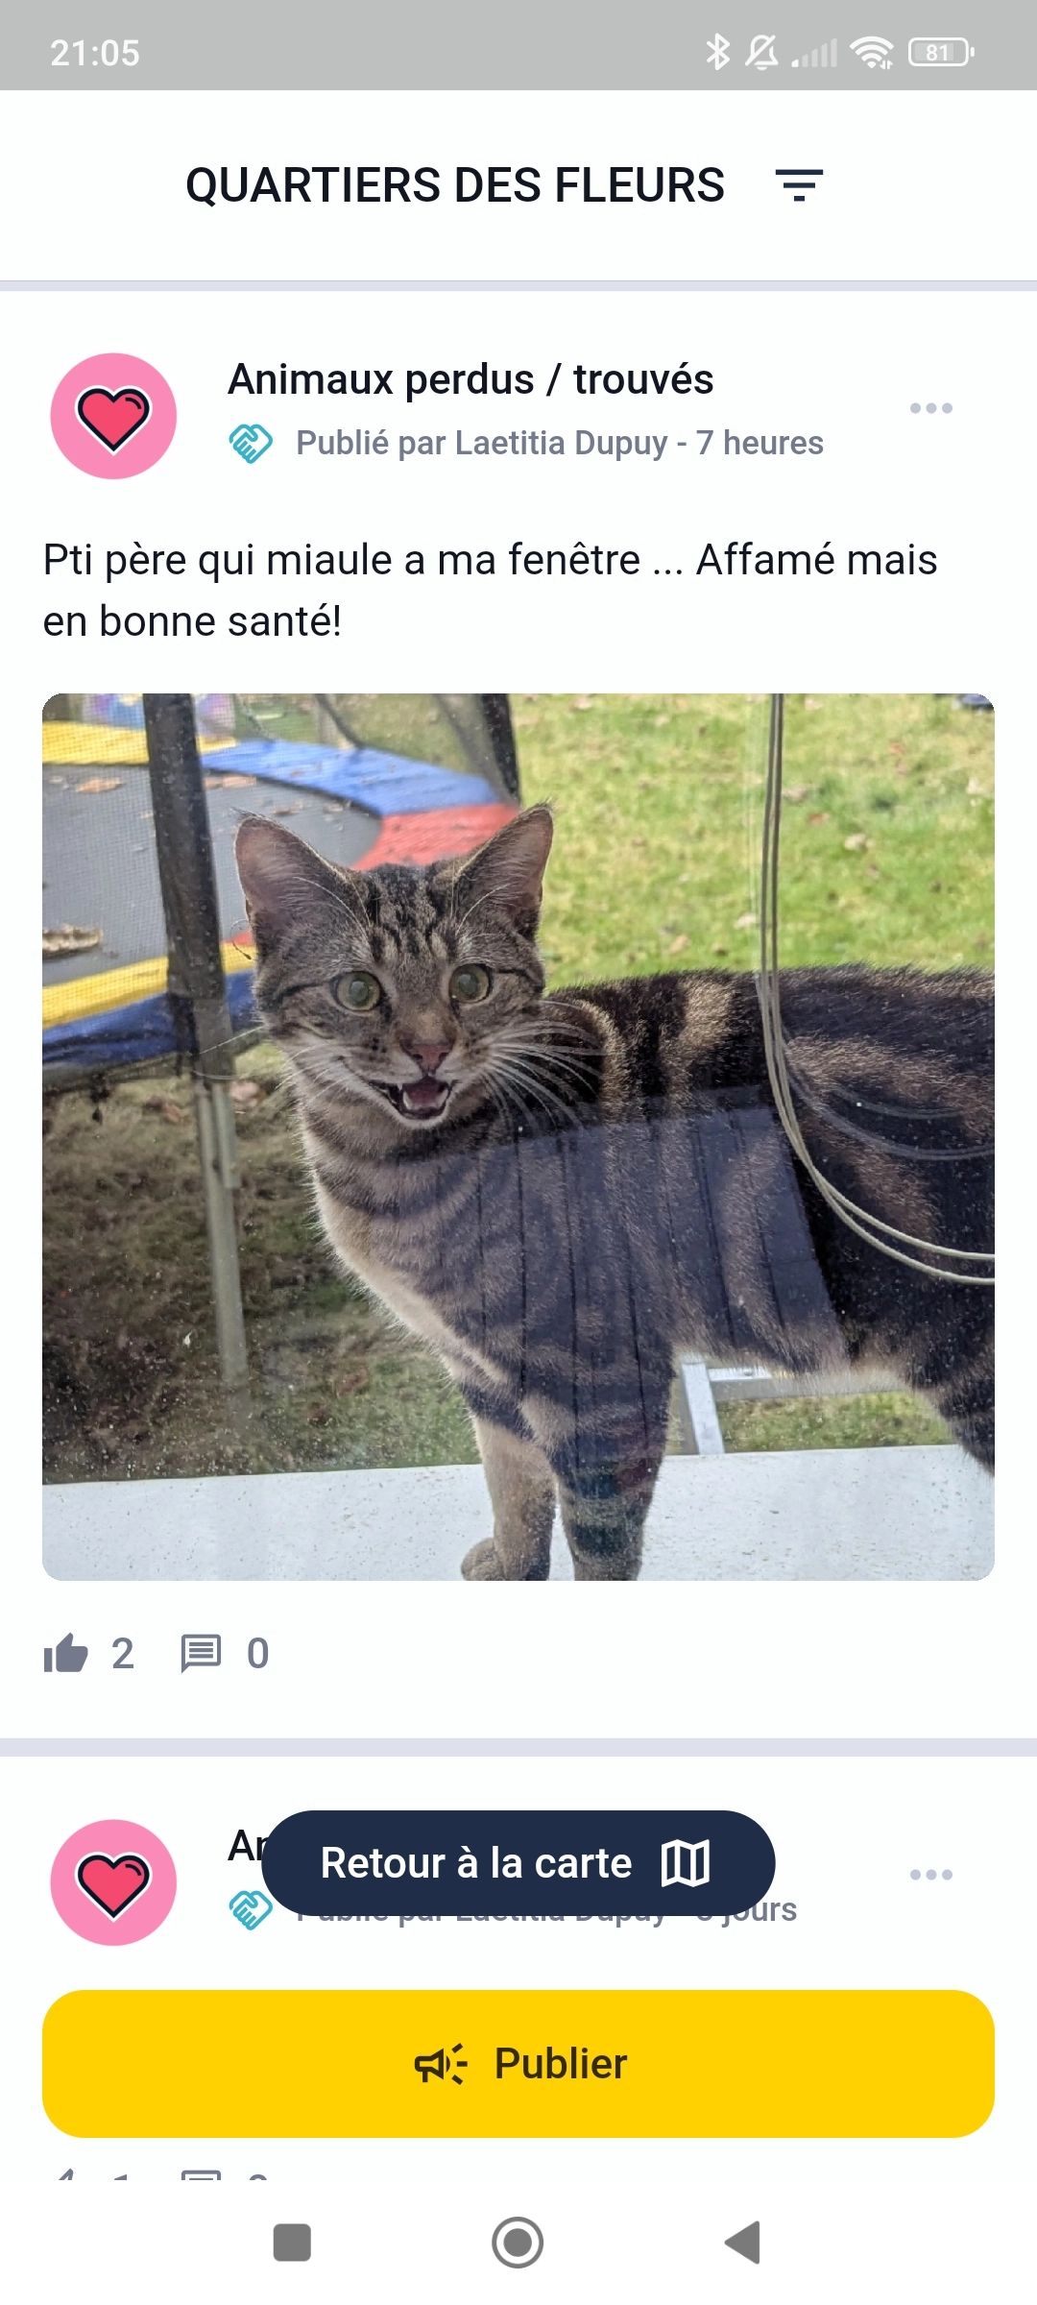
Task: Tap the handshake badge on second post
Action: 249,1909
